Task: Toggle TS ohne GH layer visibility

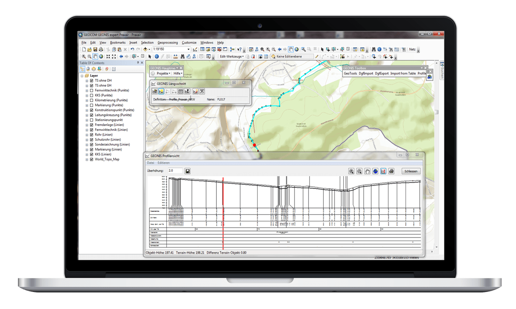Action: [x=91, y=85]
